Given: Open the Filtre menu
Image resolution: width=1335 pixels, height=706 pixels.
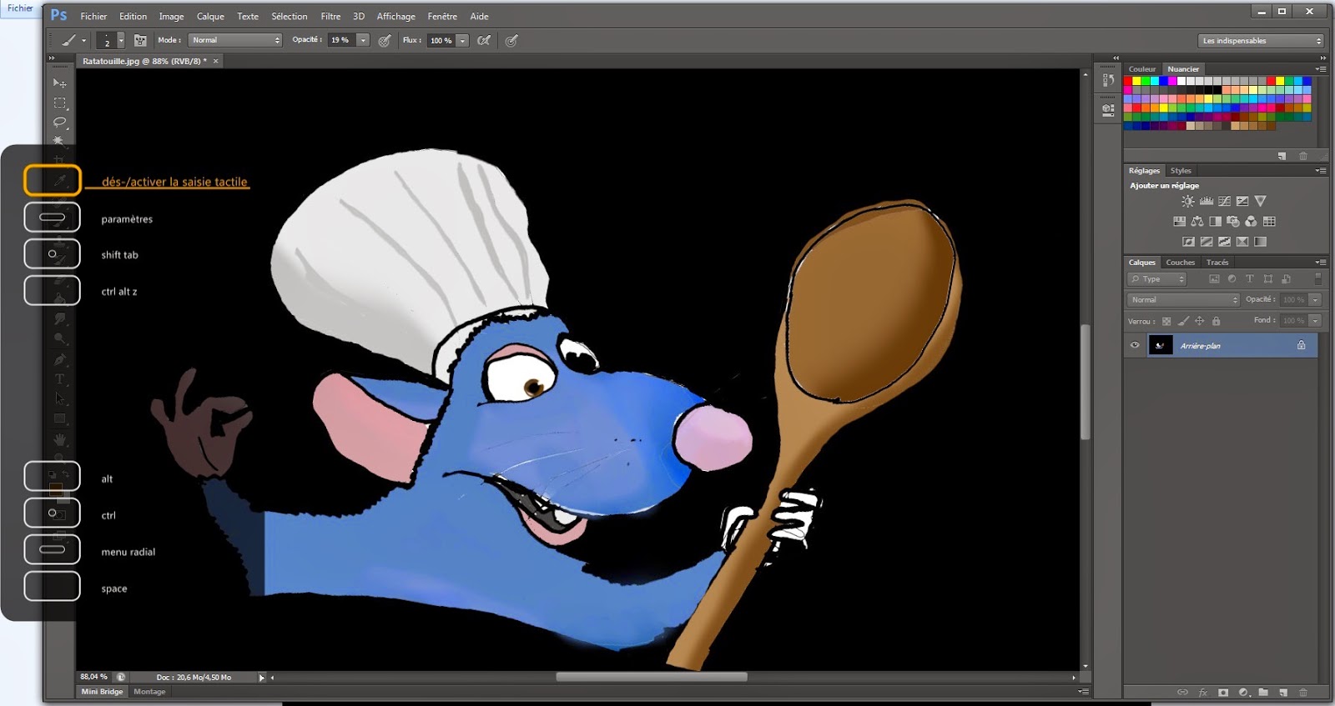Looking at the screenshot, I should (x=330, y=16).
